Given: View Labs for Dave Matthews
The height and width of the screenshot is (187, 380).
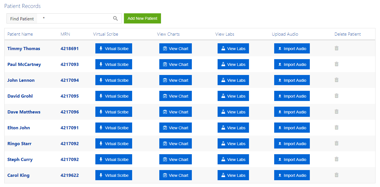Looking at the screenshot, I should [233, 112].
